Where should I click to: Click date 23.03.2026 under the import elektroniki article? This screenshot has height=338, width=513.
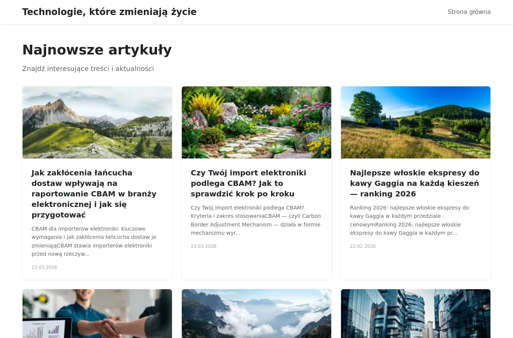point(204,246)
